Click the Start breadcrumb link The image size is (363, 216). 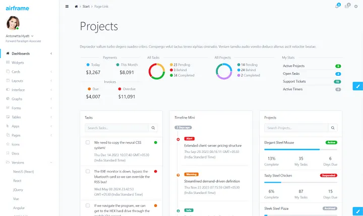pos(86,7)
